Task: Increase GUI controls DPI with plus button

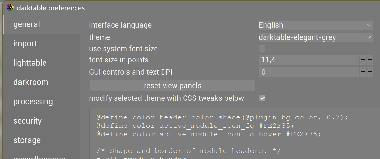Action: click(x=370, y=72)
